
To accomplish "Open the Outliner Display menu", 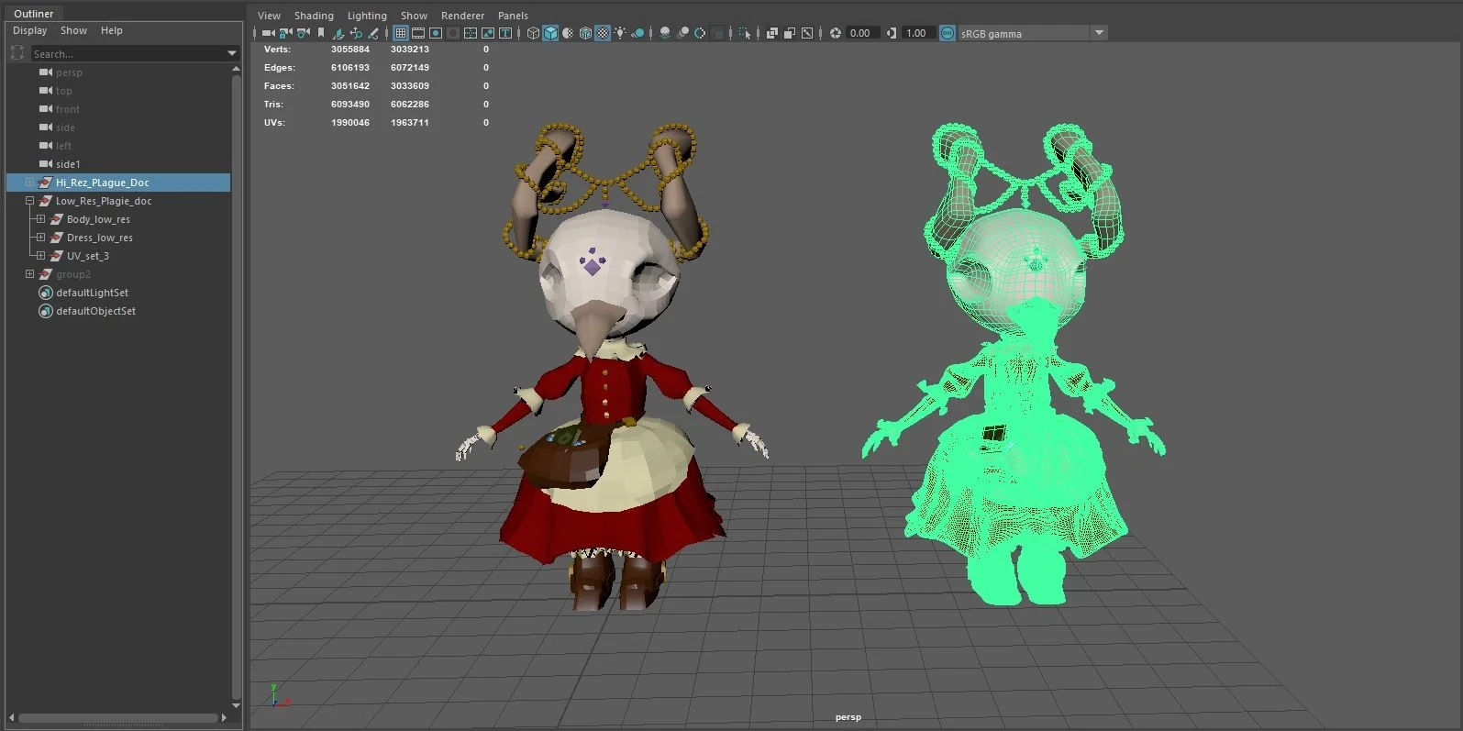I will point(29,30).
